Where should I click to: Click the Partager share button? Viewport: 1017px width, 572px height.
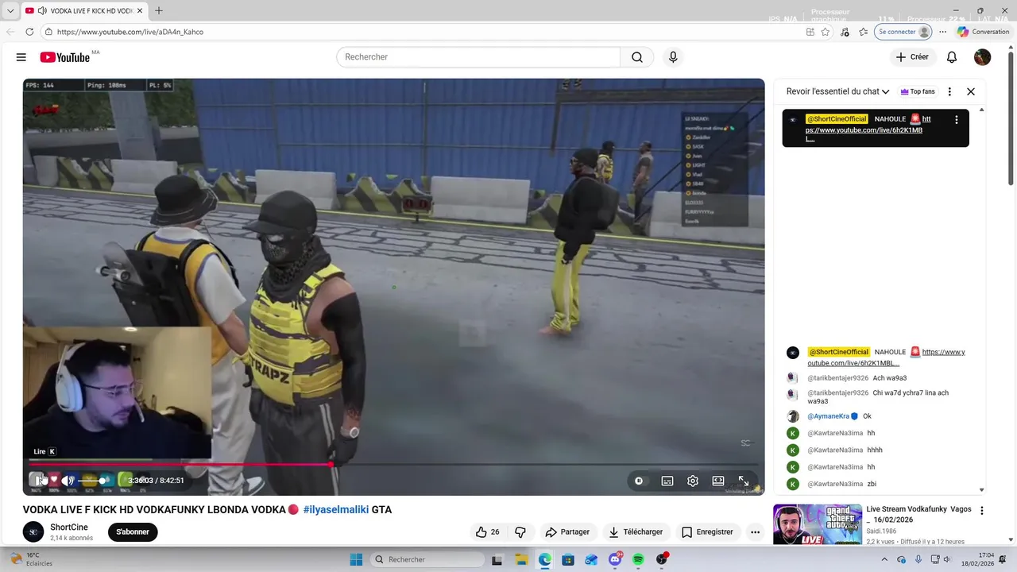(x=567, y=532)
